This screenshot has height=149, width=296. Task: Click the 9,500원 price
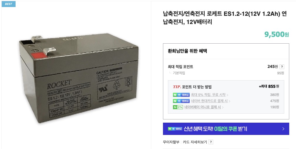click(x=277, y=34)
